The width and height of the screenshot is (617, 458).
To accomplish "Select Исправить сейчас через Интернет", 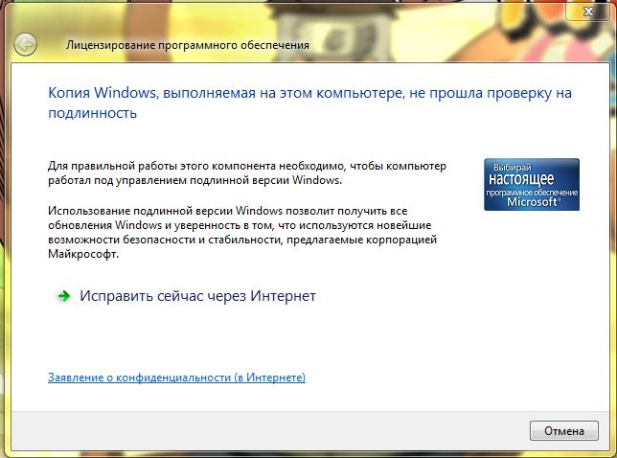I will [x=197, y=296].
